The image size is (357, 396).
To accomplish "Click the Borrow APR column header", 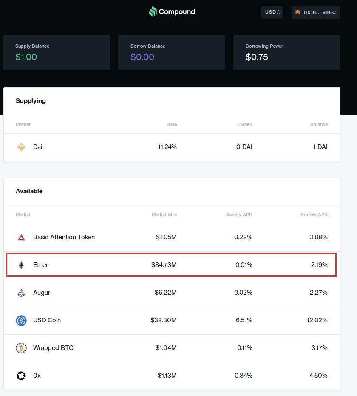I will (314, 215).
